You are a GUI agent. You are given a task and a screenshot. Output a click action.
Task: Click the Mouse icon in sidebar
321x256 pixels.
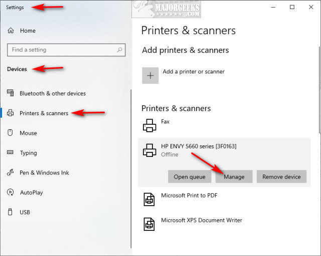[x=10, y=133]
